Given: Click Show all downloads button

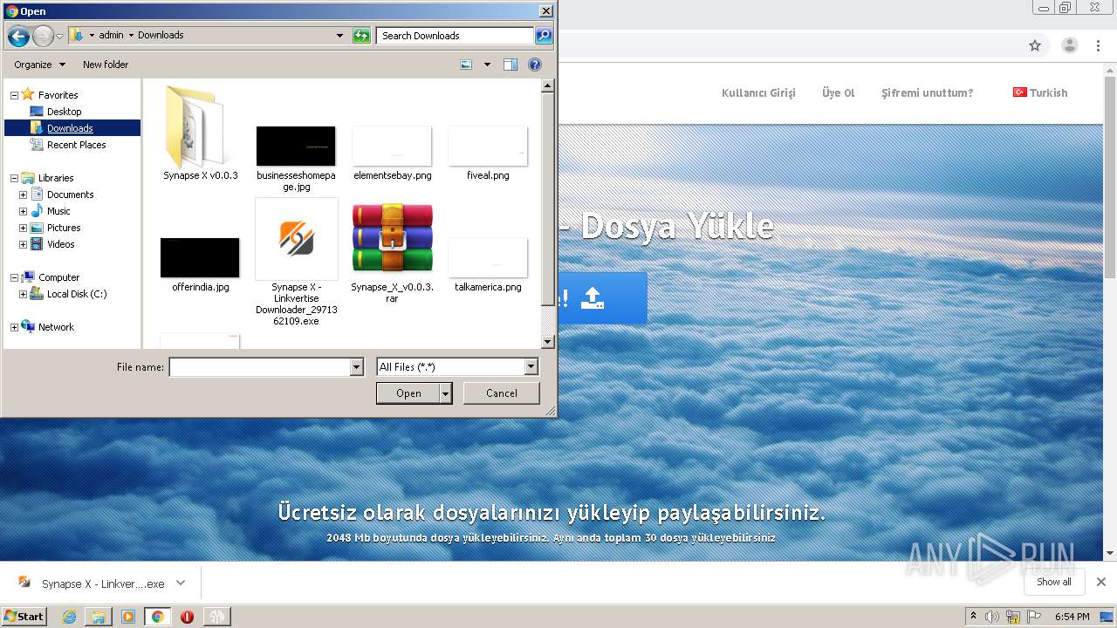Looking at the screenshot, I should click(x=1053, y=582).
